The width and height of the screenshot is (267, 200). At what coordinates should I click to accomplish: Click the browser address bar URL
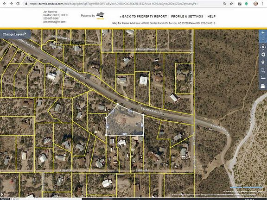click(113, 4)
